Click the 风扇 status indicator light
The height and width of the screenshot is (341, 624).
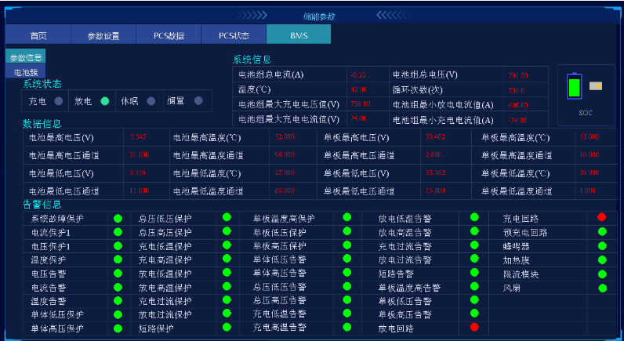[602, 288]
